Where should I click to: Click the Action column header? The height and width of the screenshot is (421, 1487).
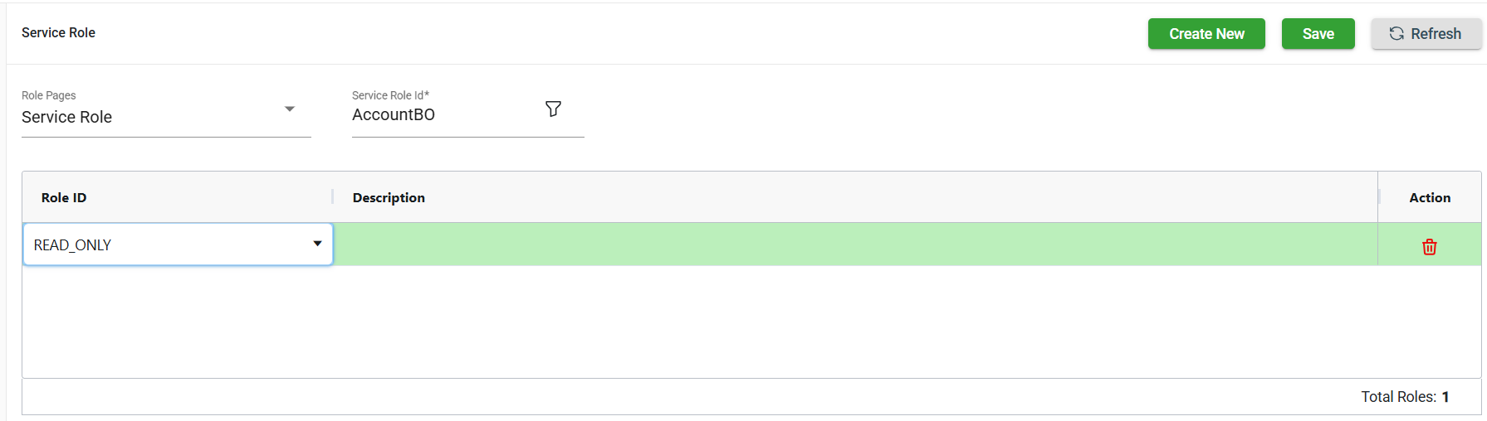point(1429,198)
